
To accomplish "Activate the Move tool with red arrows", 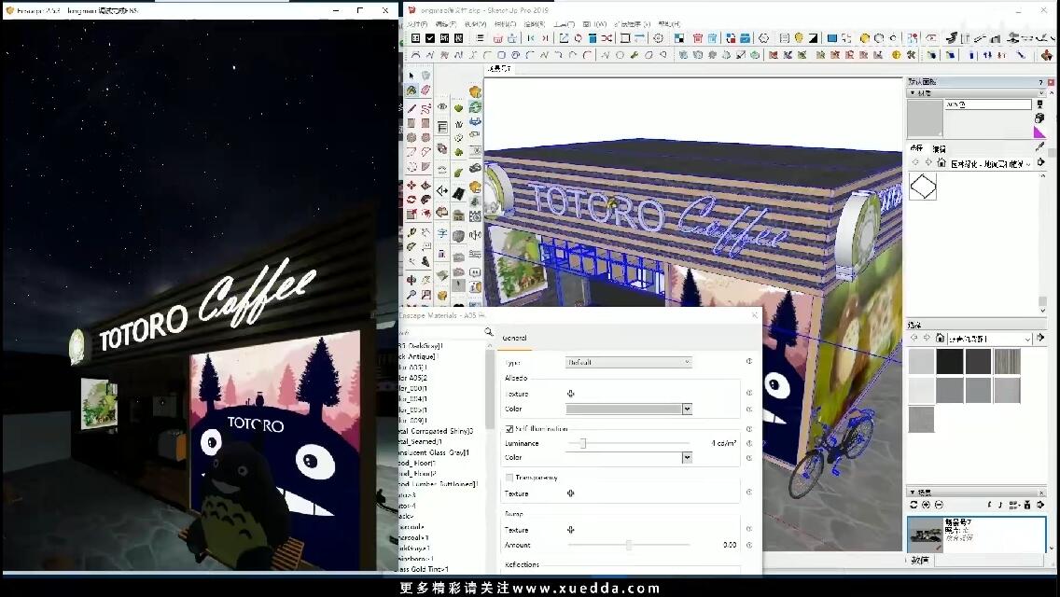I will pyautogui.click(x=411, y=186).
